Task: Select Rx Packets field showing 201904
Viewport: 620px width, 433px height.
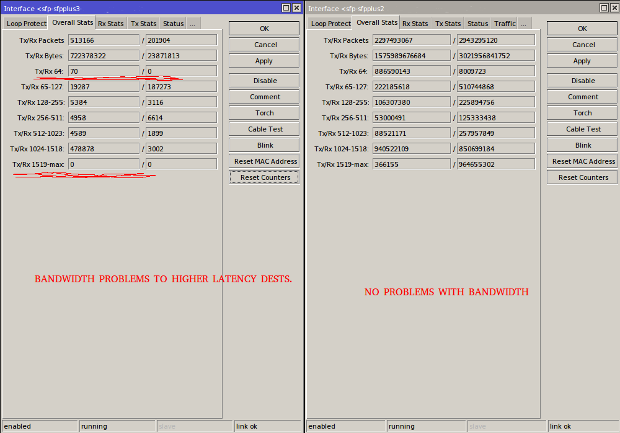Action: click(182, 40)
